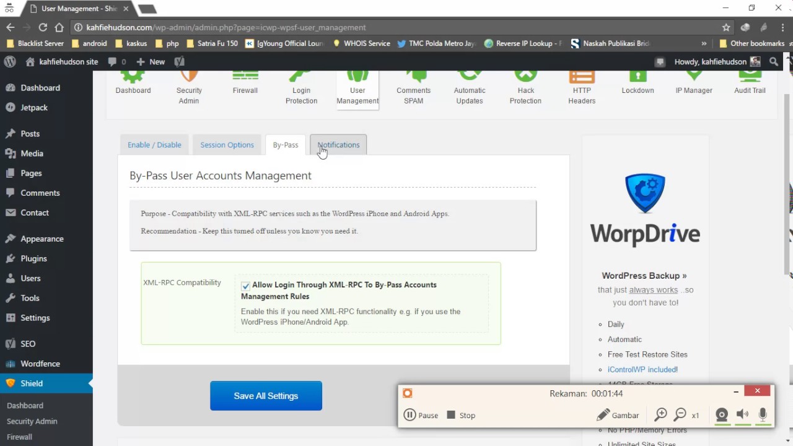
Task: Open the Jetpack menu in sidebar
Action: click(34, 107)
